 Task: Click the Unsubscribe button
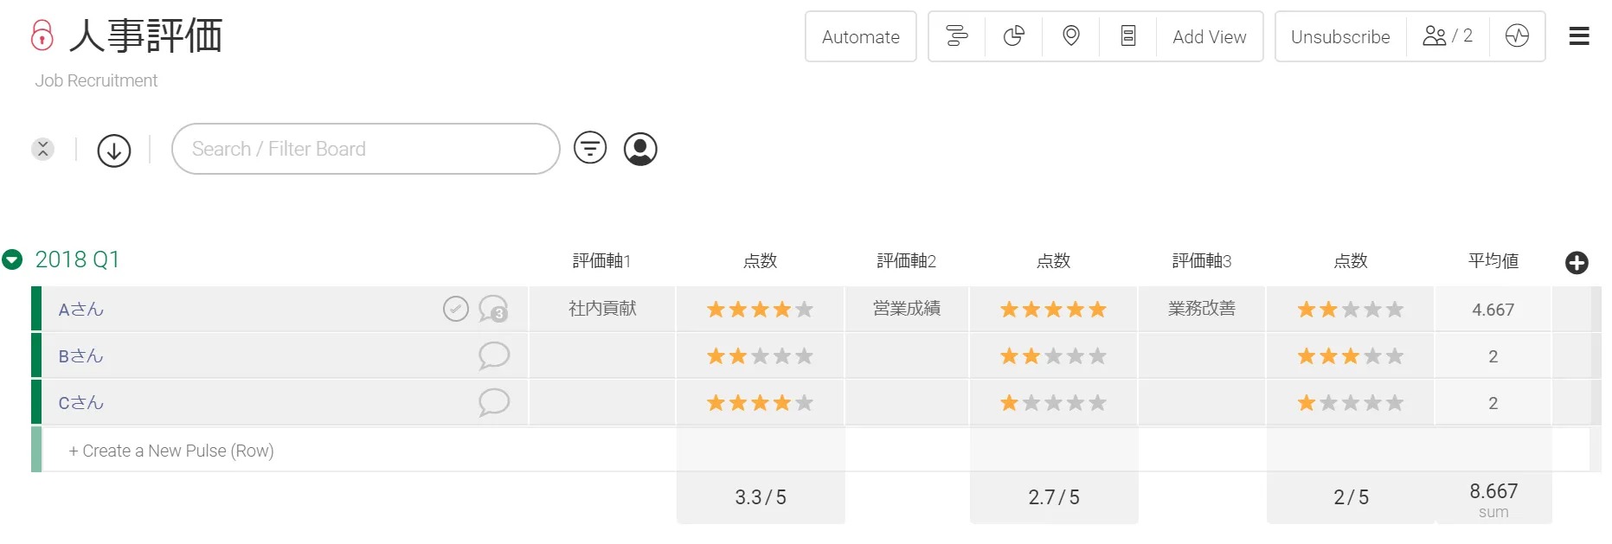point(1340,36)
